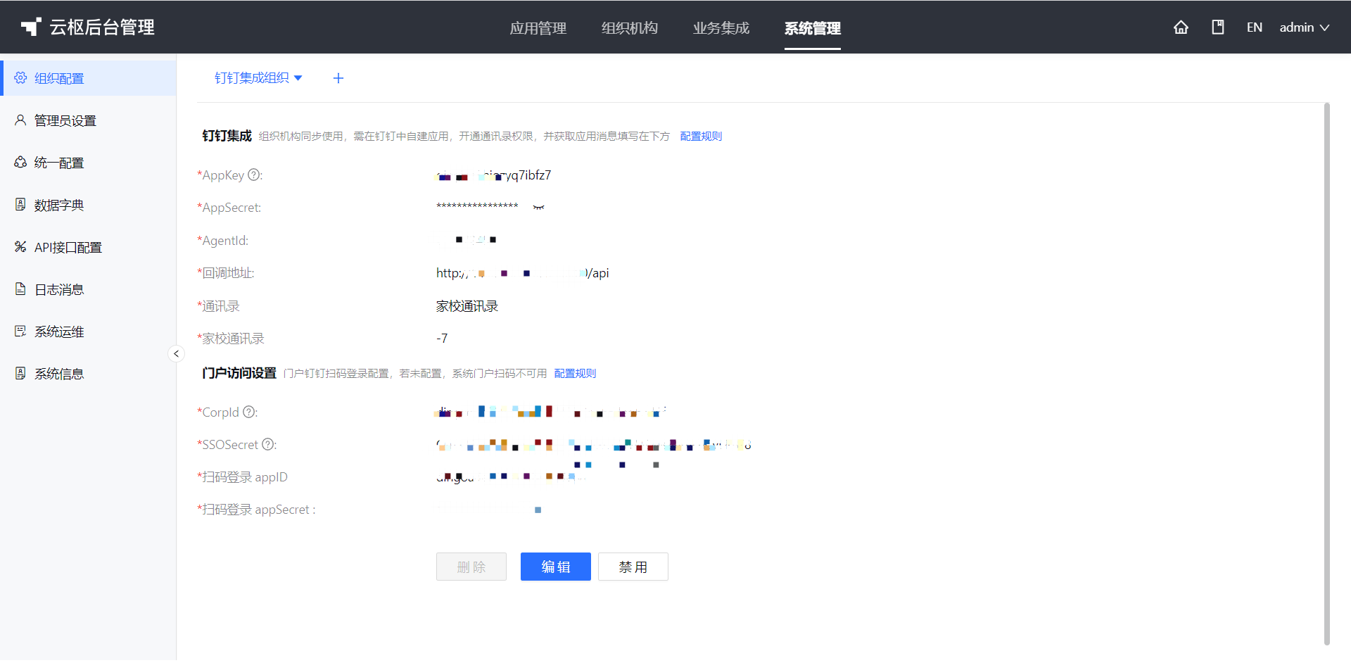Viewport: 1351px width, 663px height.
Task: Click the home icon in the top bar
Action: tap(1181, 27)
